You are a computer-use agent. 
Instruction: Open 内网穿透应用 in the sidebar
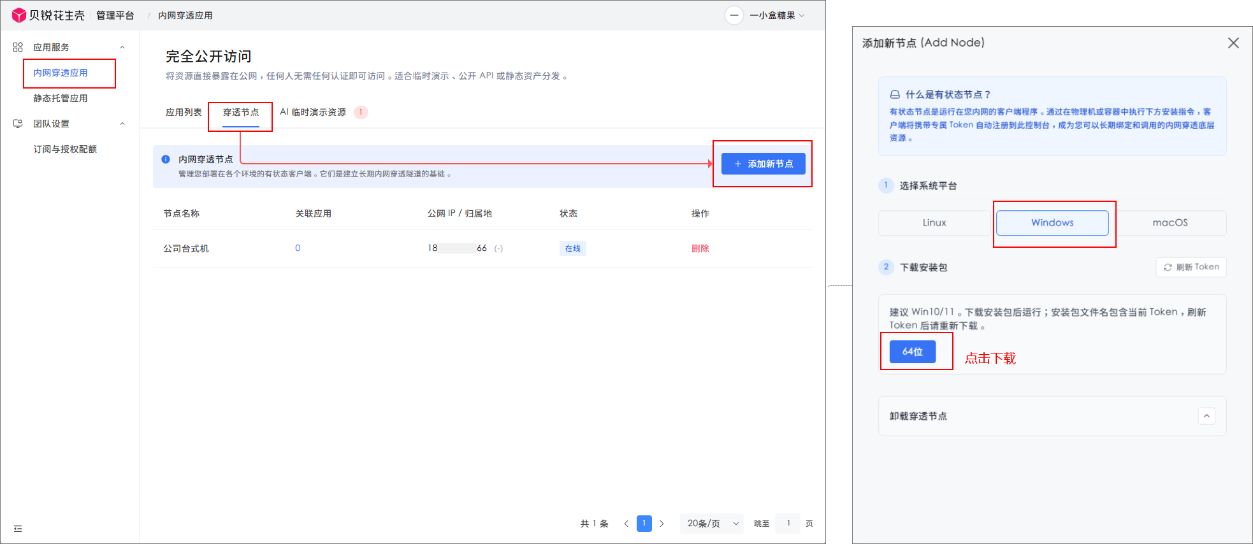click(x=61, y=73)
